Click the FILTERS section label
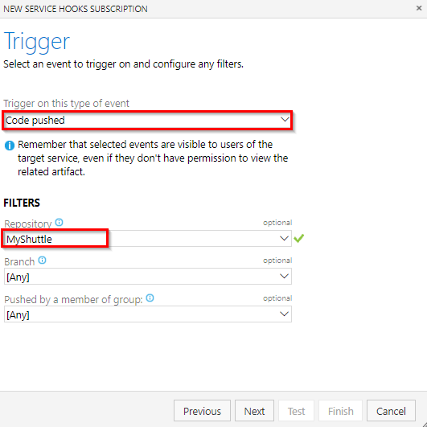This screenshot has height=427, width=427. (x=22, y=203)
